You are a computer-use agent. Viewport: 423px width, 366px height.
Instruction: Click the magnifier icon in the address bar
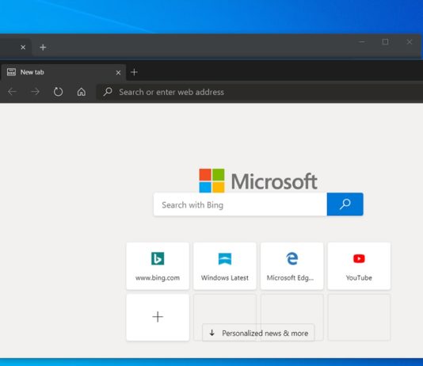click(108, 92)
